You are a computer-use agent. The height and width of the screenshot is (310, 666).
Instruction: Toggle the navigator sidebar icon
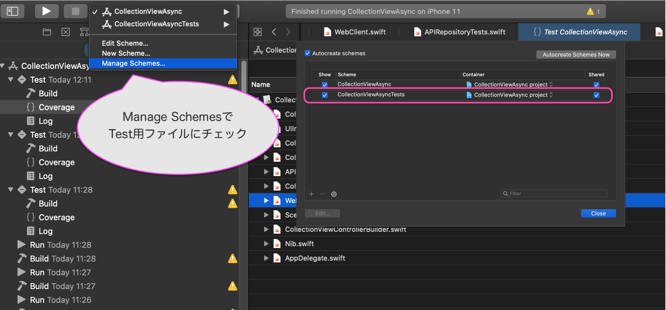pyautogui.click(x=12, y=11)
